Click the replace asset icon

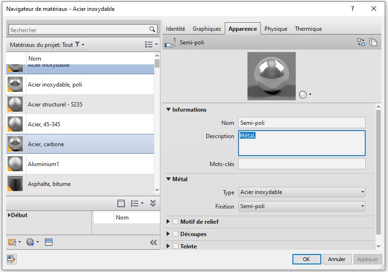(x=361, y=42)
